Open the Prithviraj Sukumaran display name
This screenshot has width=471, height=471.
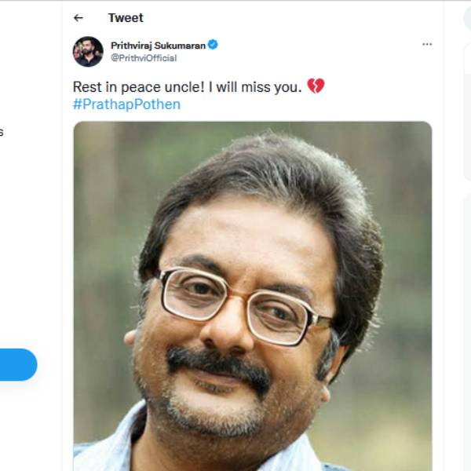[158, 46]
